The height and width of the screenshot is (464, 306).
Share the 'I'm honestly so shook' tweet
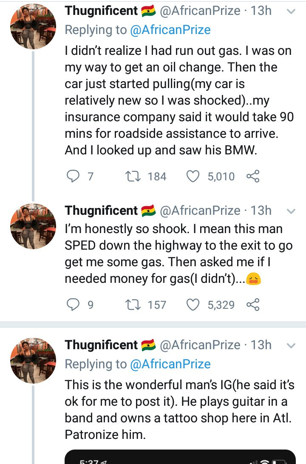(x=253, y=305)
